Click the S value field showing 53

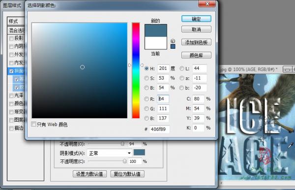[x=163, y=78]
